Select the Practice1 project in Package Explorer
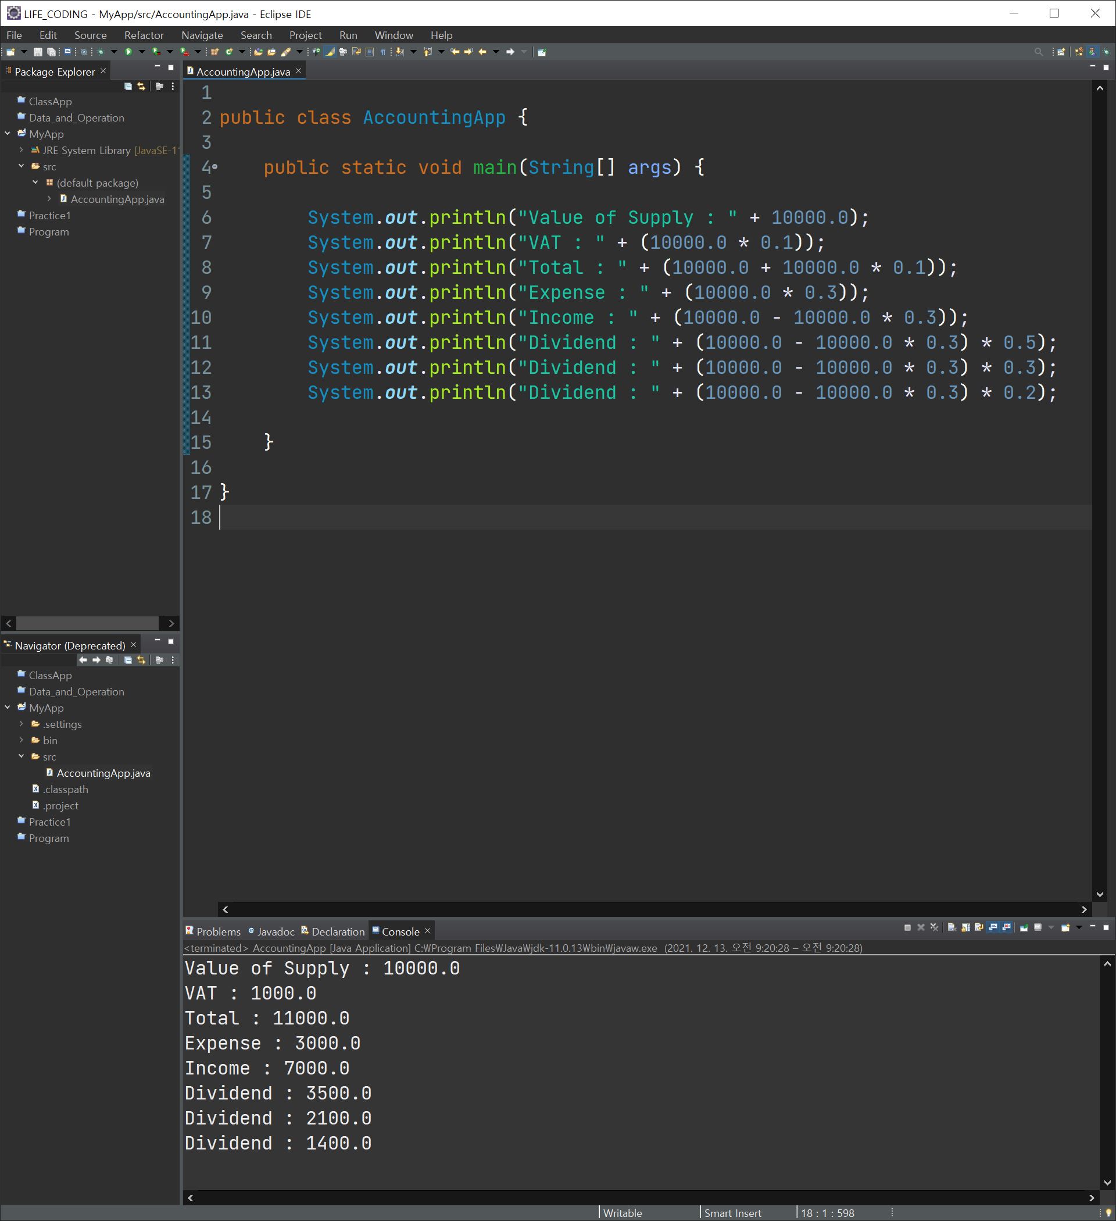Viewport: 1116px width, 1221px height. point(49,216)
